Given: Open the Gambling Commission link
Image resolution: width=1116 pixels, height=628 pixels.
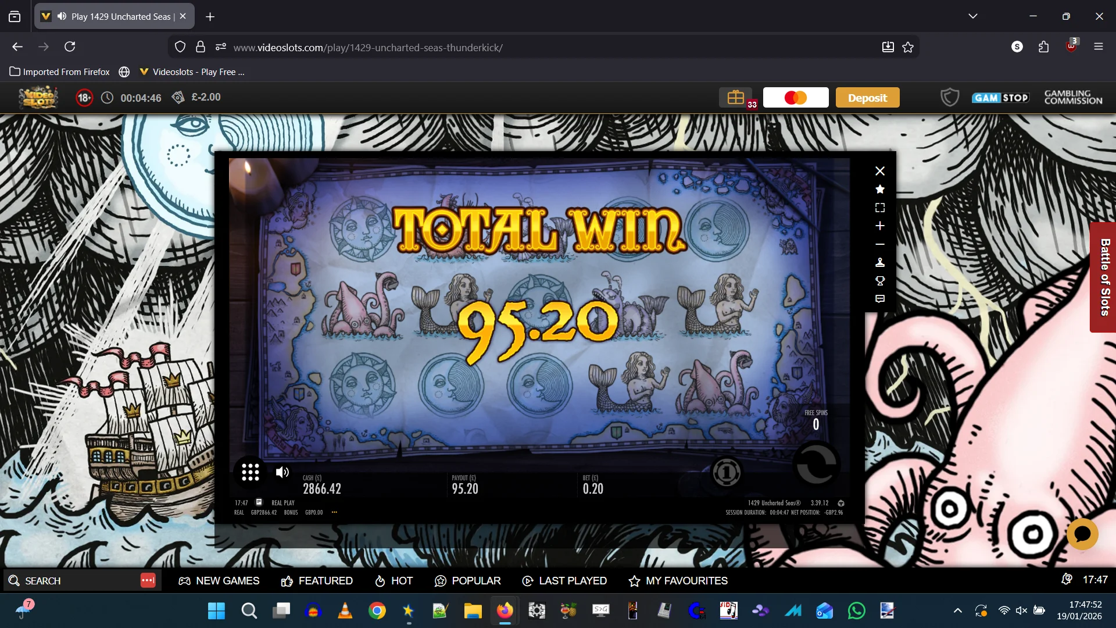Looking at the screenshot, I should (1073, 97).
